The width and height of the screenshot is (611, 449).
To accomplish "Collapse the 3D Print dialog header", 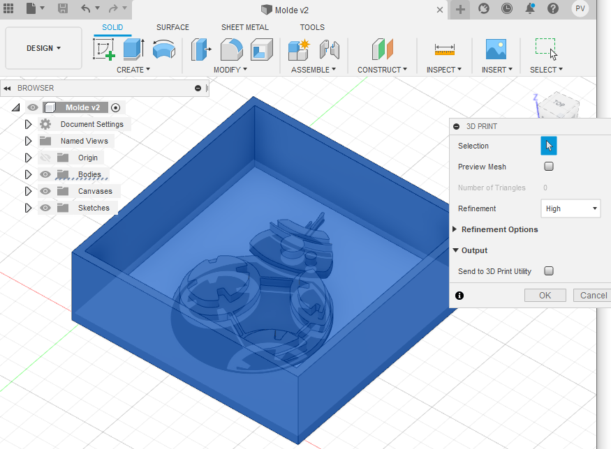I will [x=456, y=126].
